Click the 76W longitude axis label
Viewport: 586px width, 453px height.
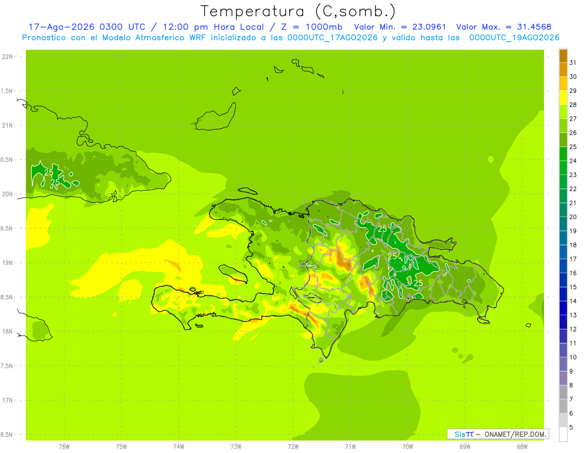[64, 447]
